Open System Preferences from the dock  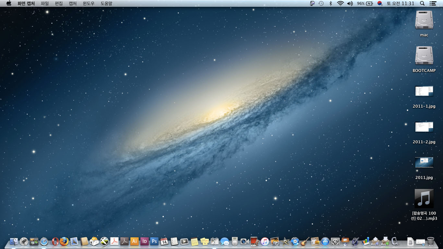tap(335, 241)
